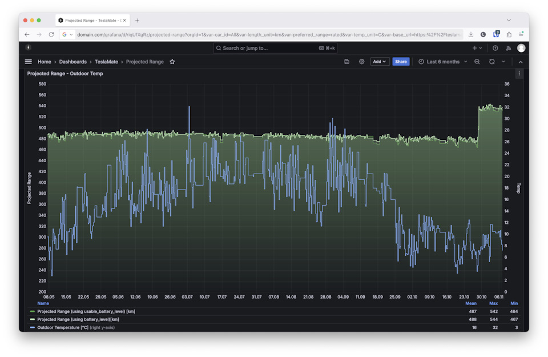Open dashboard settings gear
548x357 pixels.
click(x=361, y=62)
